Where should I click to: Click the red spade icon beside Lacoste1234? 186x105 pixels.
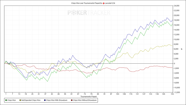(104, 3)
